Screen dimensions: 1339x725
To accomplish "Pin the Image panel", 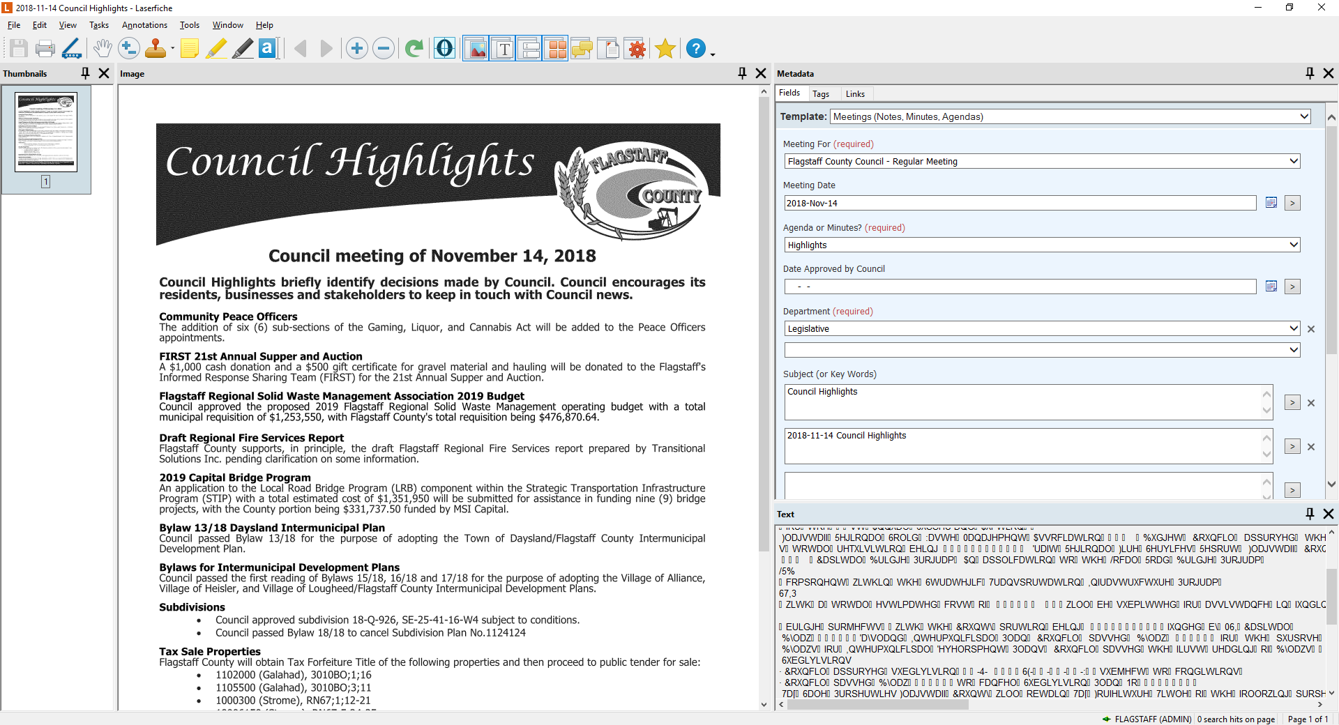I will click(x=742, y=73).
